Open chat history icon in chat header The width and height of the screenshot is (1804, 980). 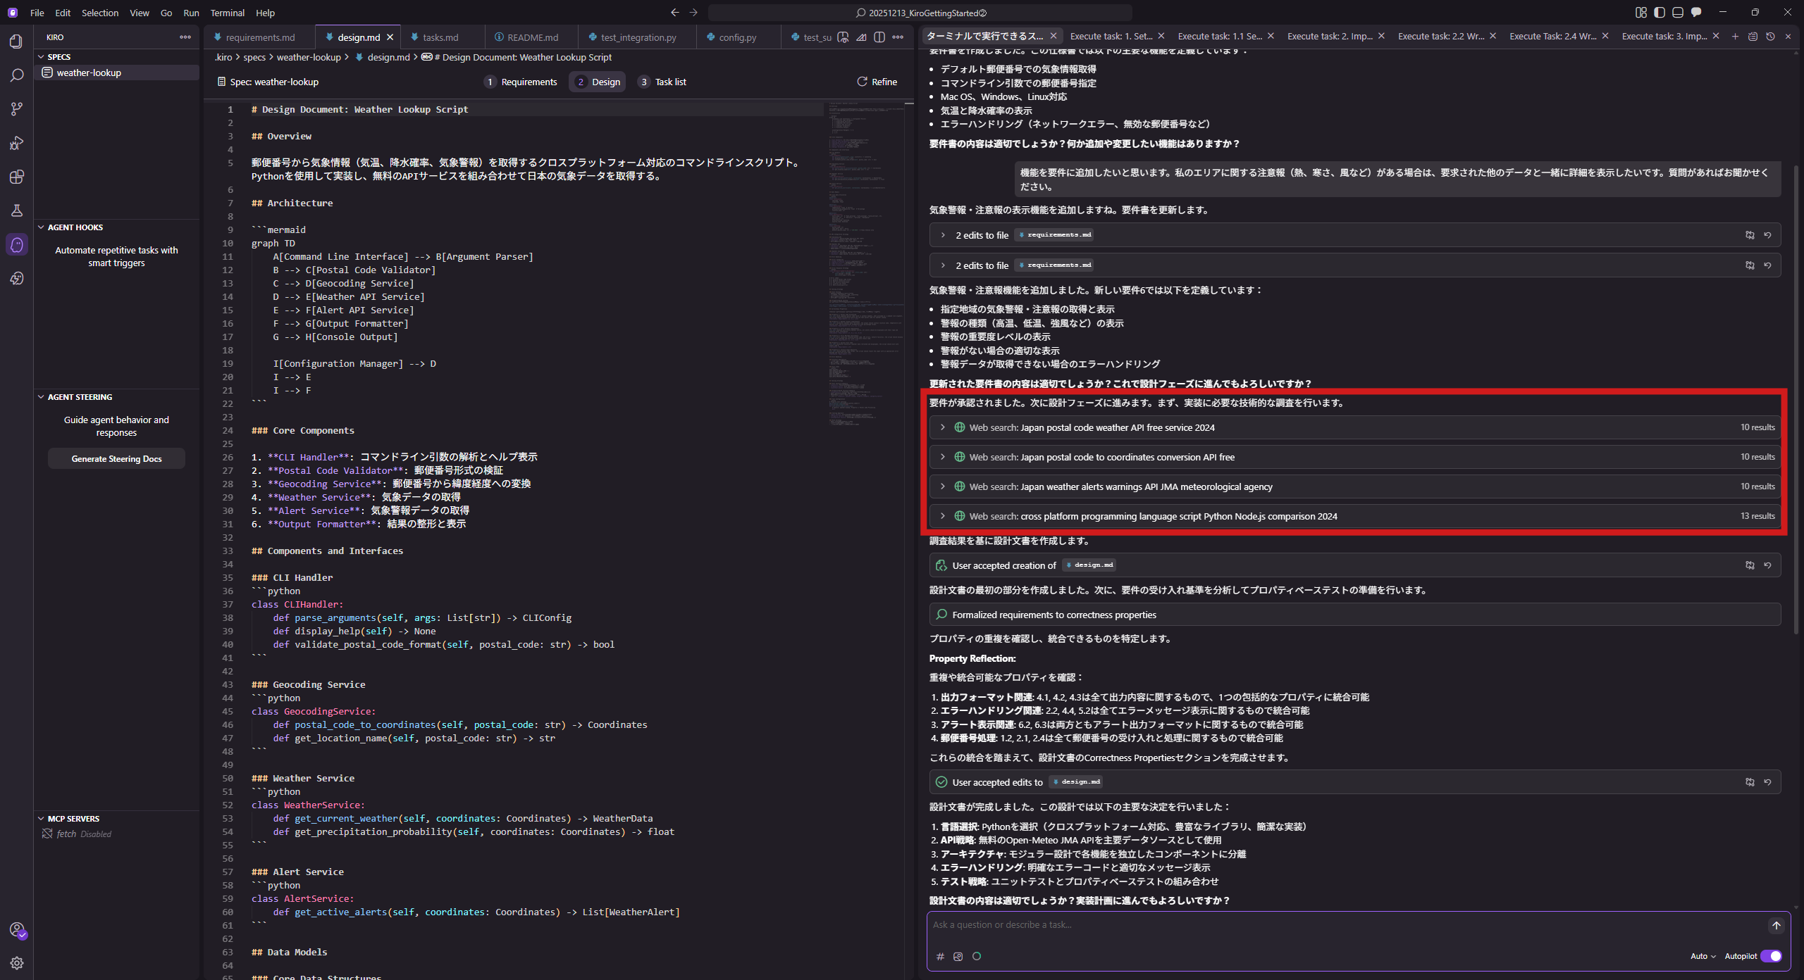point(1770,36)
